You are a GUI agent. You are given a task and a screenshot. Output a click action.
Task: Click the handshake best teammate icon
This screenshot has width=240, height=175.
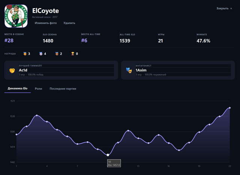click(12, 70)
